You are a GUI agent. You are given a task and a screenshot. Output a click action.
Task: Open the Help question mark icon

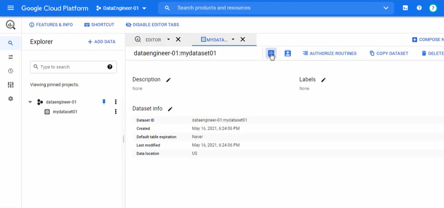(419, 8)
